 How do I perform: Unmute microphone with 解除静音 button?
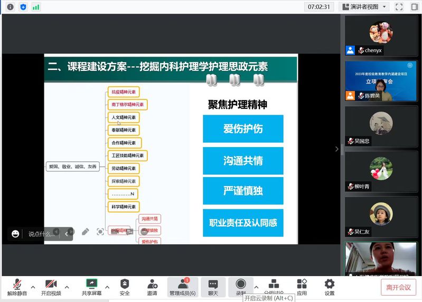[x=17, y=287]
